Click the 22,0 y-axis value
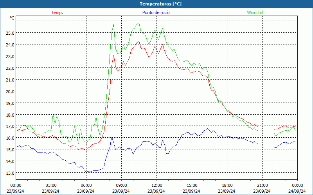Image resolution: width=313 pixels, height=195 pixels. coord(10,68)
